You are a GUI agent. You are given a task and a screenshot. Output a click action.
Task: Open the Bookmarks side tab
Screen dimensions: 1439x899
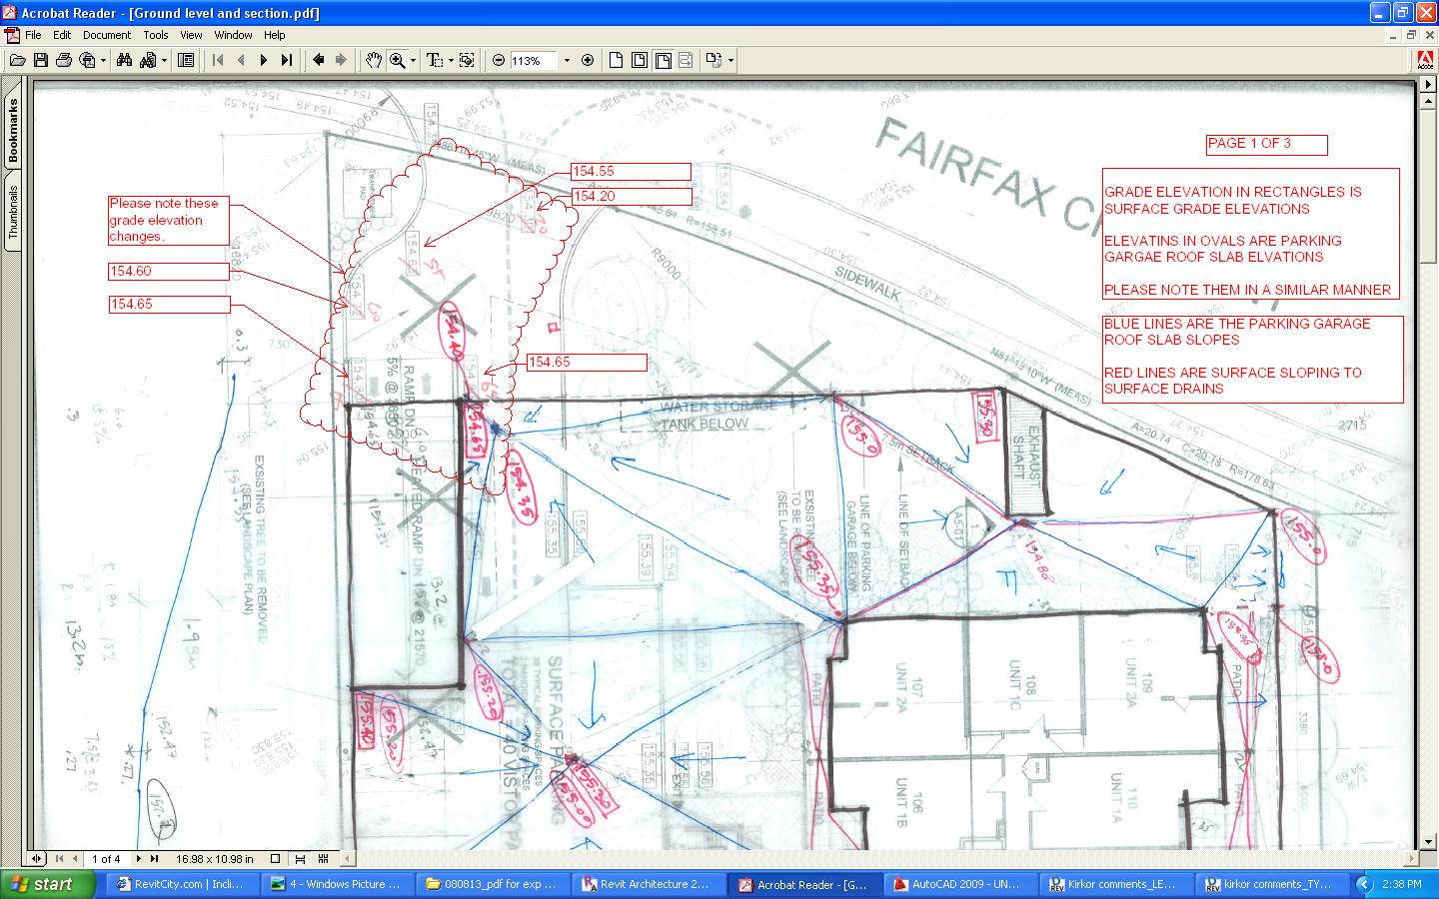click(13, 130)
